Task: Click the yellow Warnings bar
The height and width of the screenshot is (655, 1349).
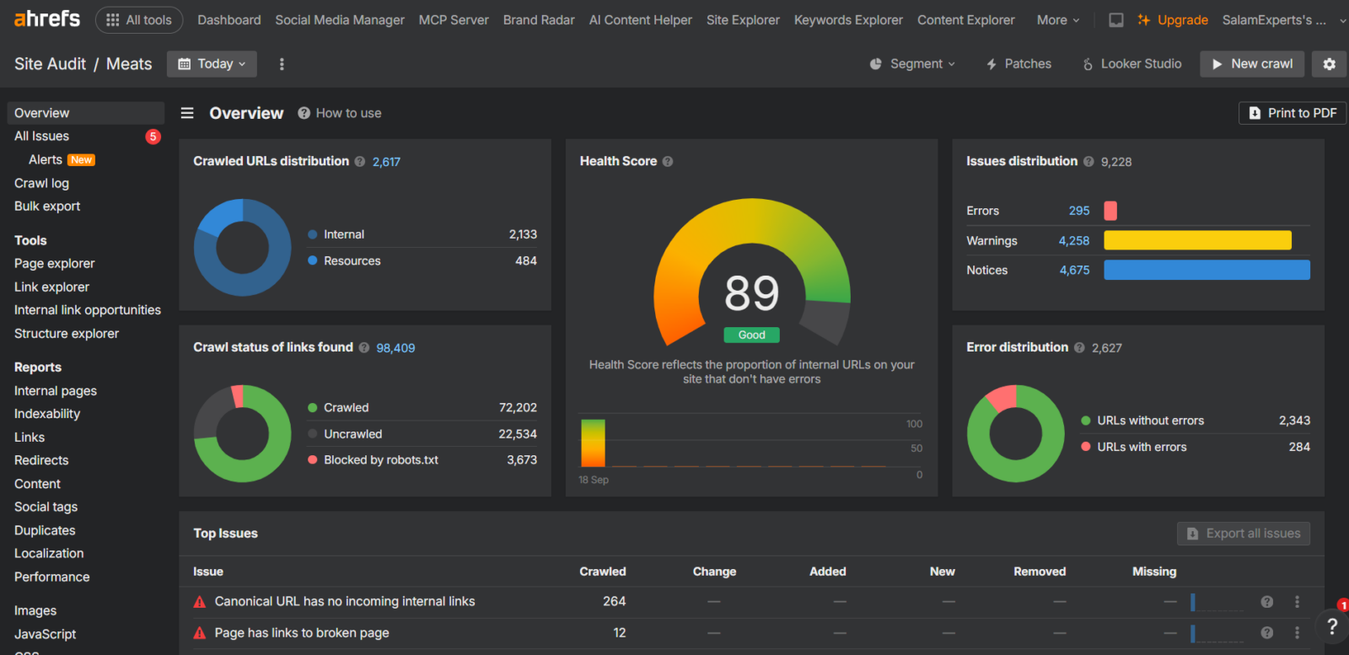Action: [x=1197, y=240]
